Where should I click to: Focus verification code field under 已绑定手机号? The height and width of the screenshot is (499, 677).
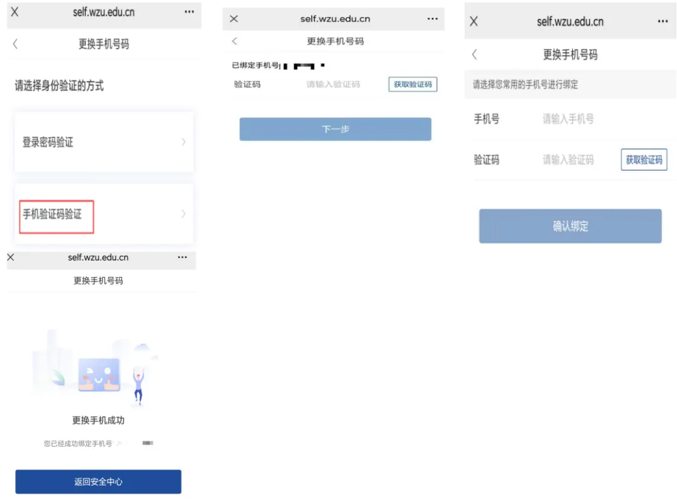pos(333,84)
